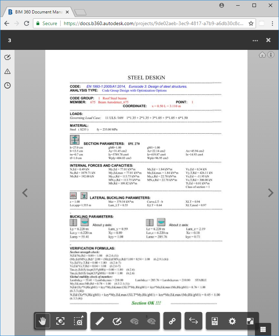
Task: Close the document viewer
Action: click(x=268, y=40)
